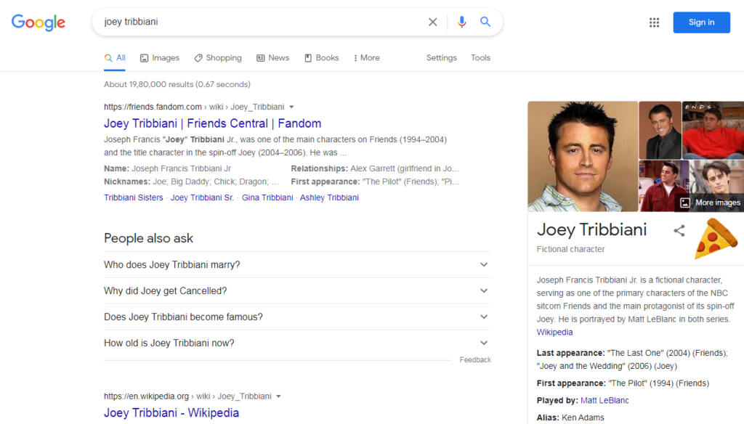This screenshot has width=744, height=424.
Task: Click the blue magnifier search icon
Action: 485,22
